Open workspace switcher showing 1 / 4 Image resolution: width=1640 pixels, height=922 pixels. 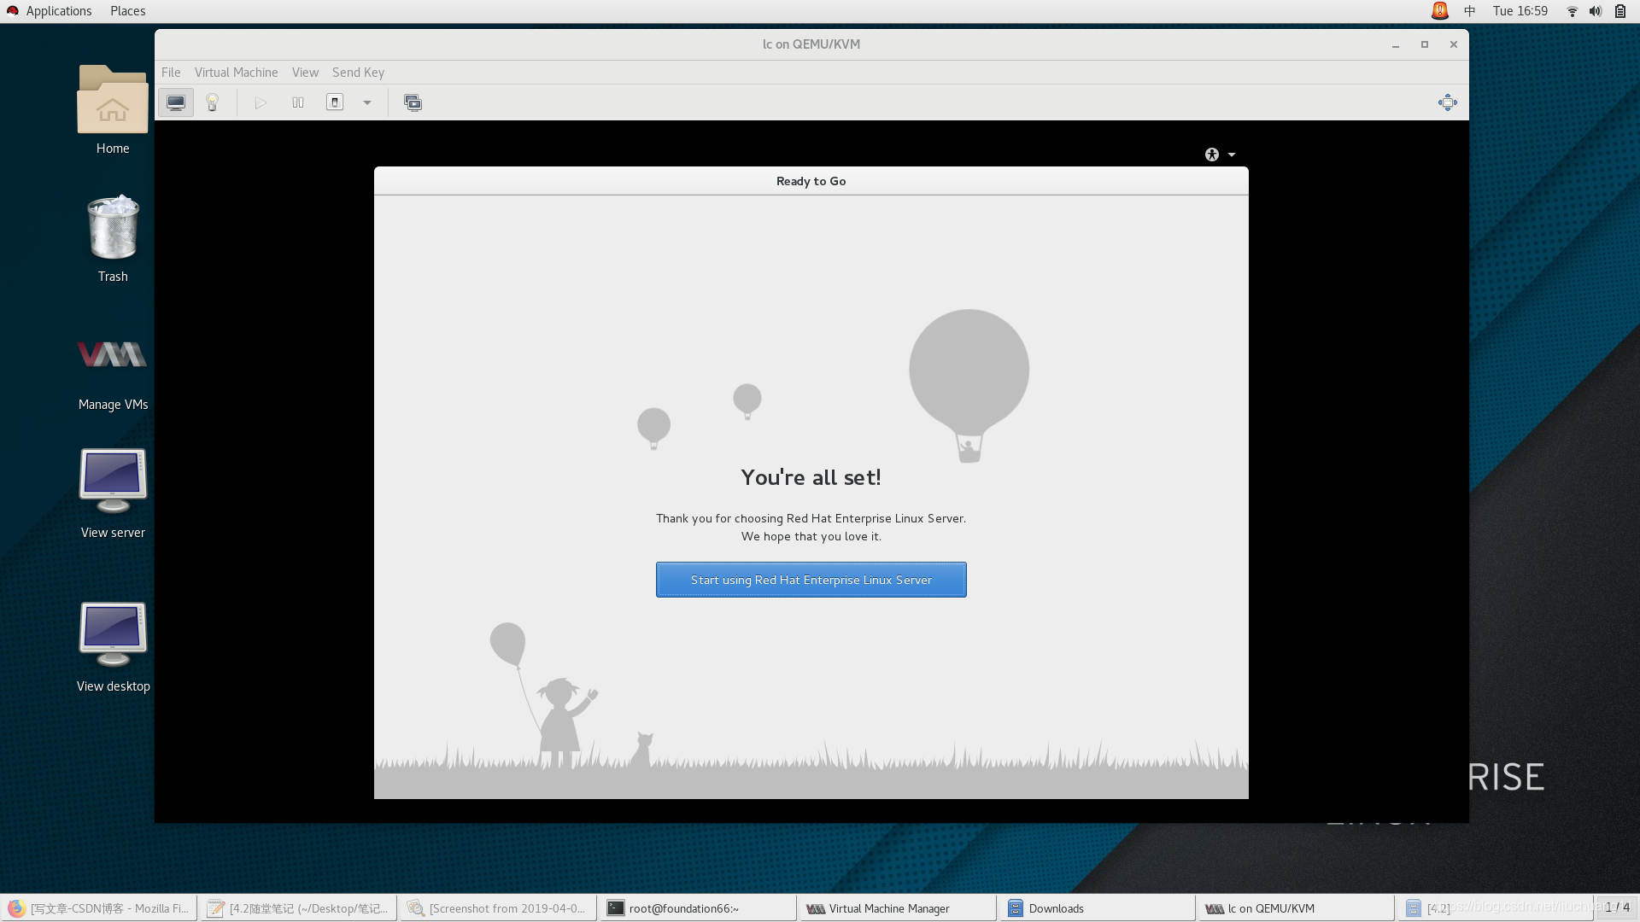tap(1617, 907)
